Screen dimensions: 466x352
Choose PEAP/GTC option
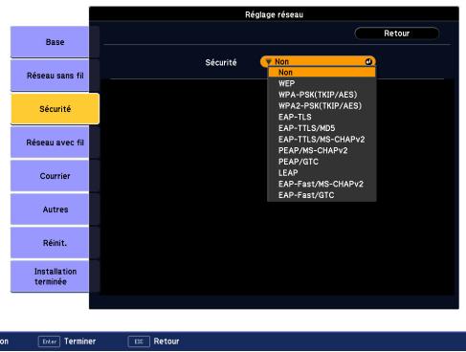(x=322, y=162)
